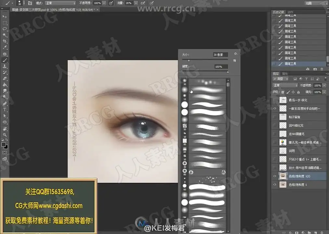Image resolution: width=329 pixels, height=234 pixels.
Task: Open layer filter 类型 dropdown
Action: [281, 79]
